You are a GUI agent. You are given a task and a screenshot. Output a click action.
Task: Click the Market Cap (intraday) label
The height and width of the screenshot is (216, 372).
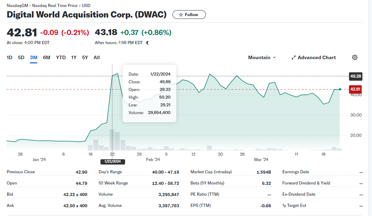coord(211,172)
